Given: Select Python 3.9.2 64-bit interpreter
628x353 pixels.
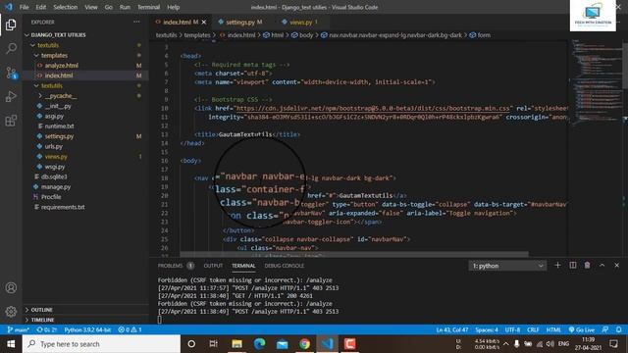Looking at the screenshot, I should click(x=87, y=329).
